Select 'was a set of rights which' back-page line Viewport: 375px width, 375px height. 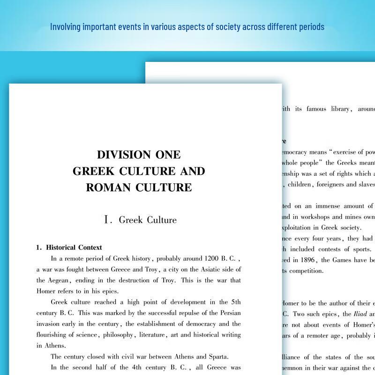(x=336, y=173)
